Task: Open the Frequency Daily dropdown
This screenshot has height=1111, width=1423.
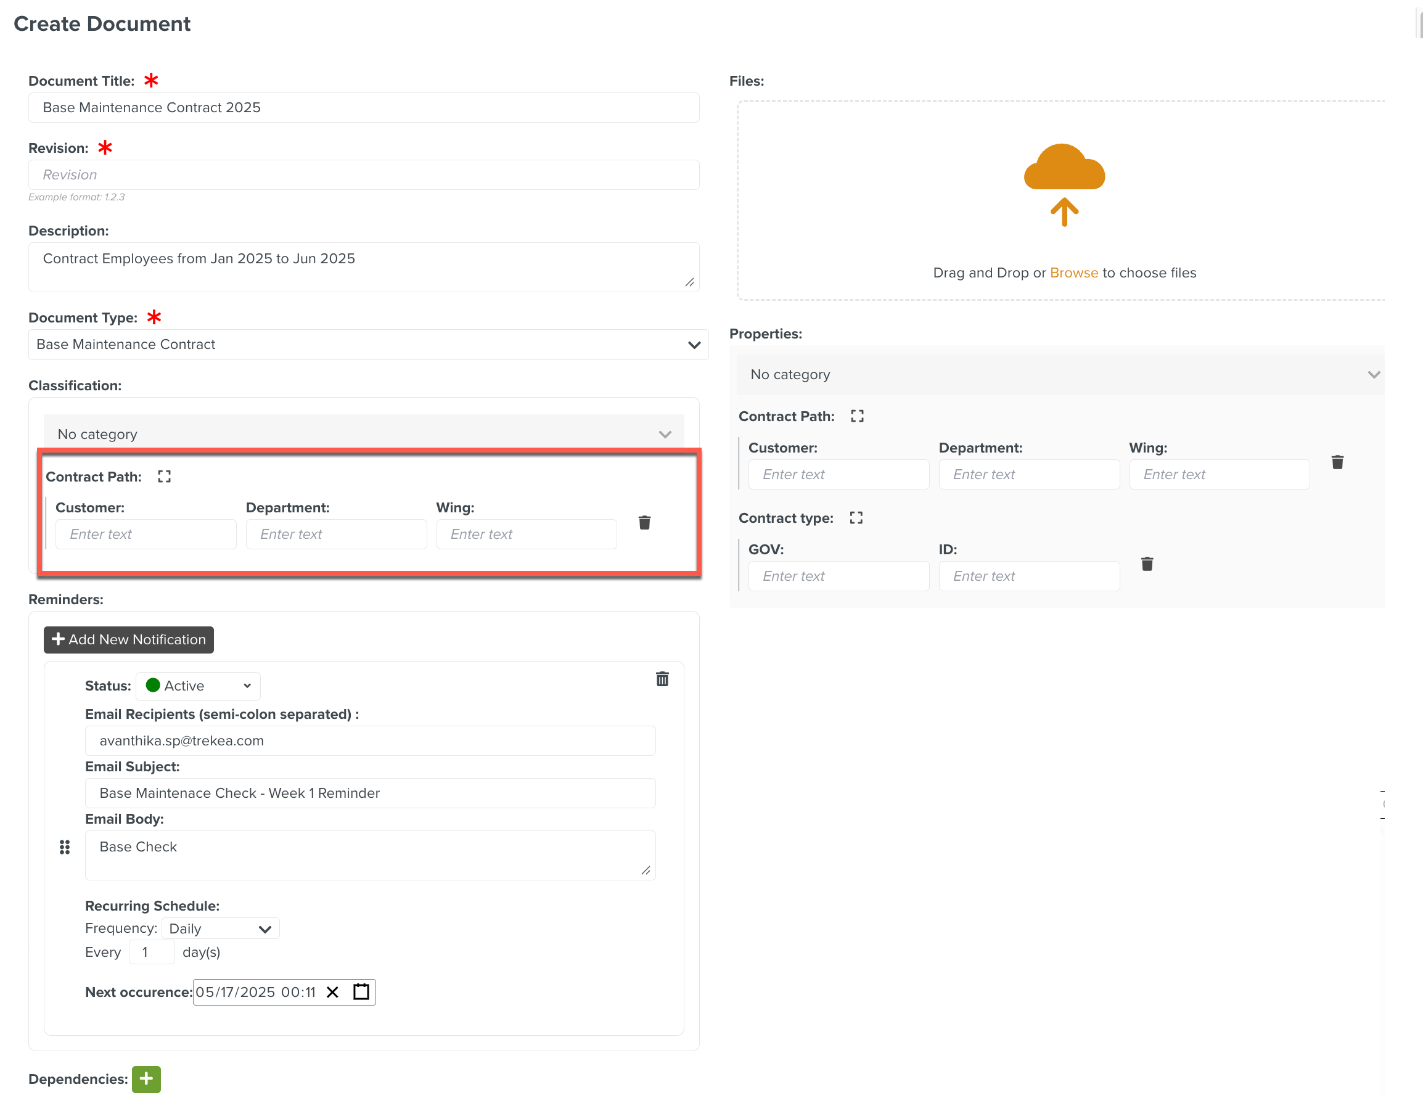Action: click(220, 929)
